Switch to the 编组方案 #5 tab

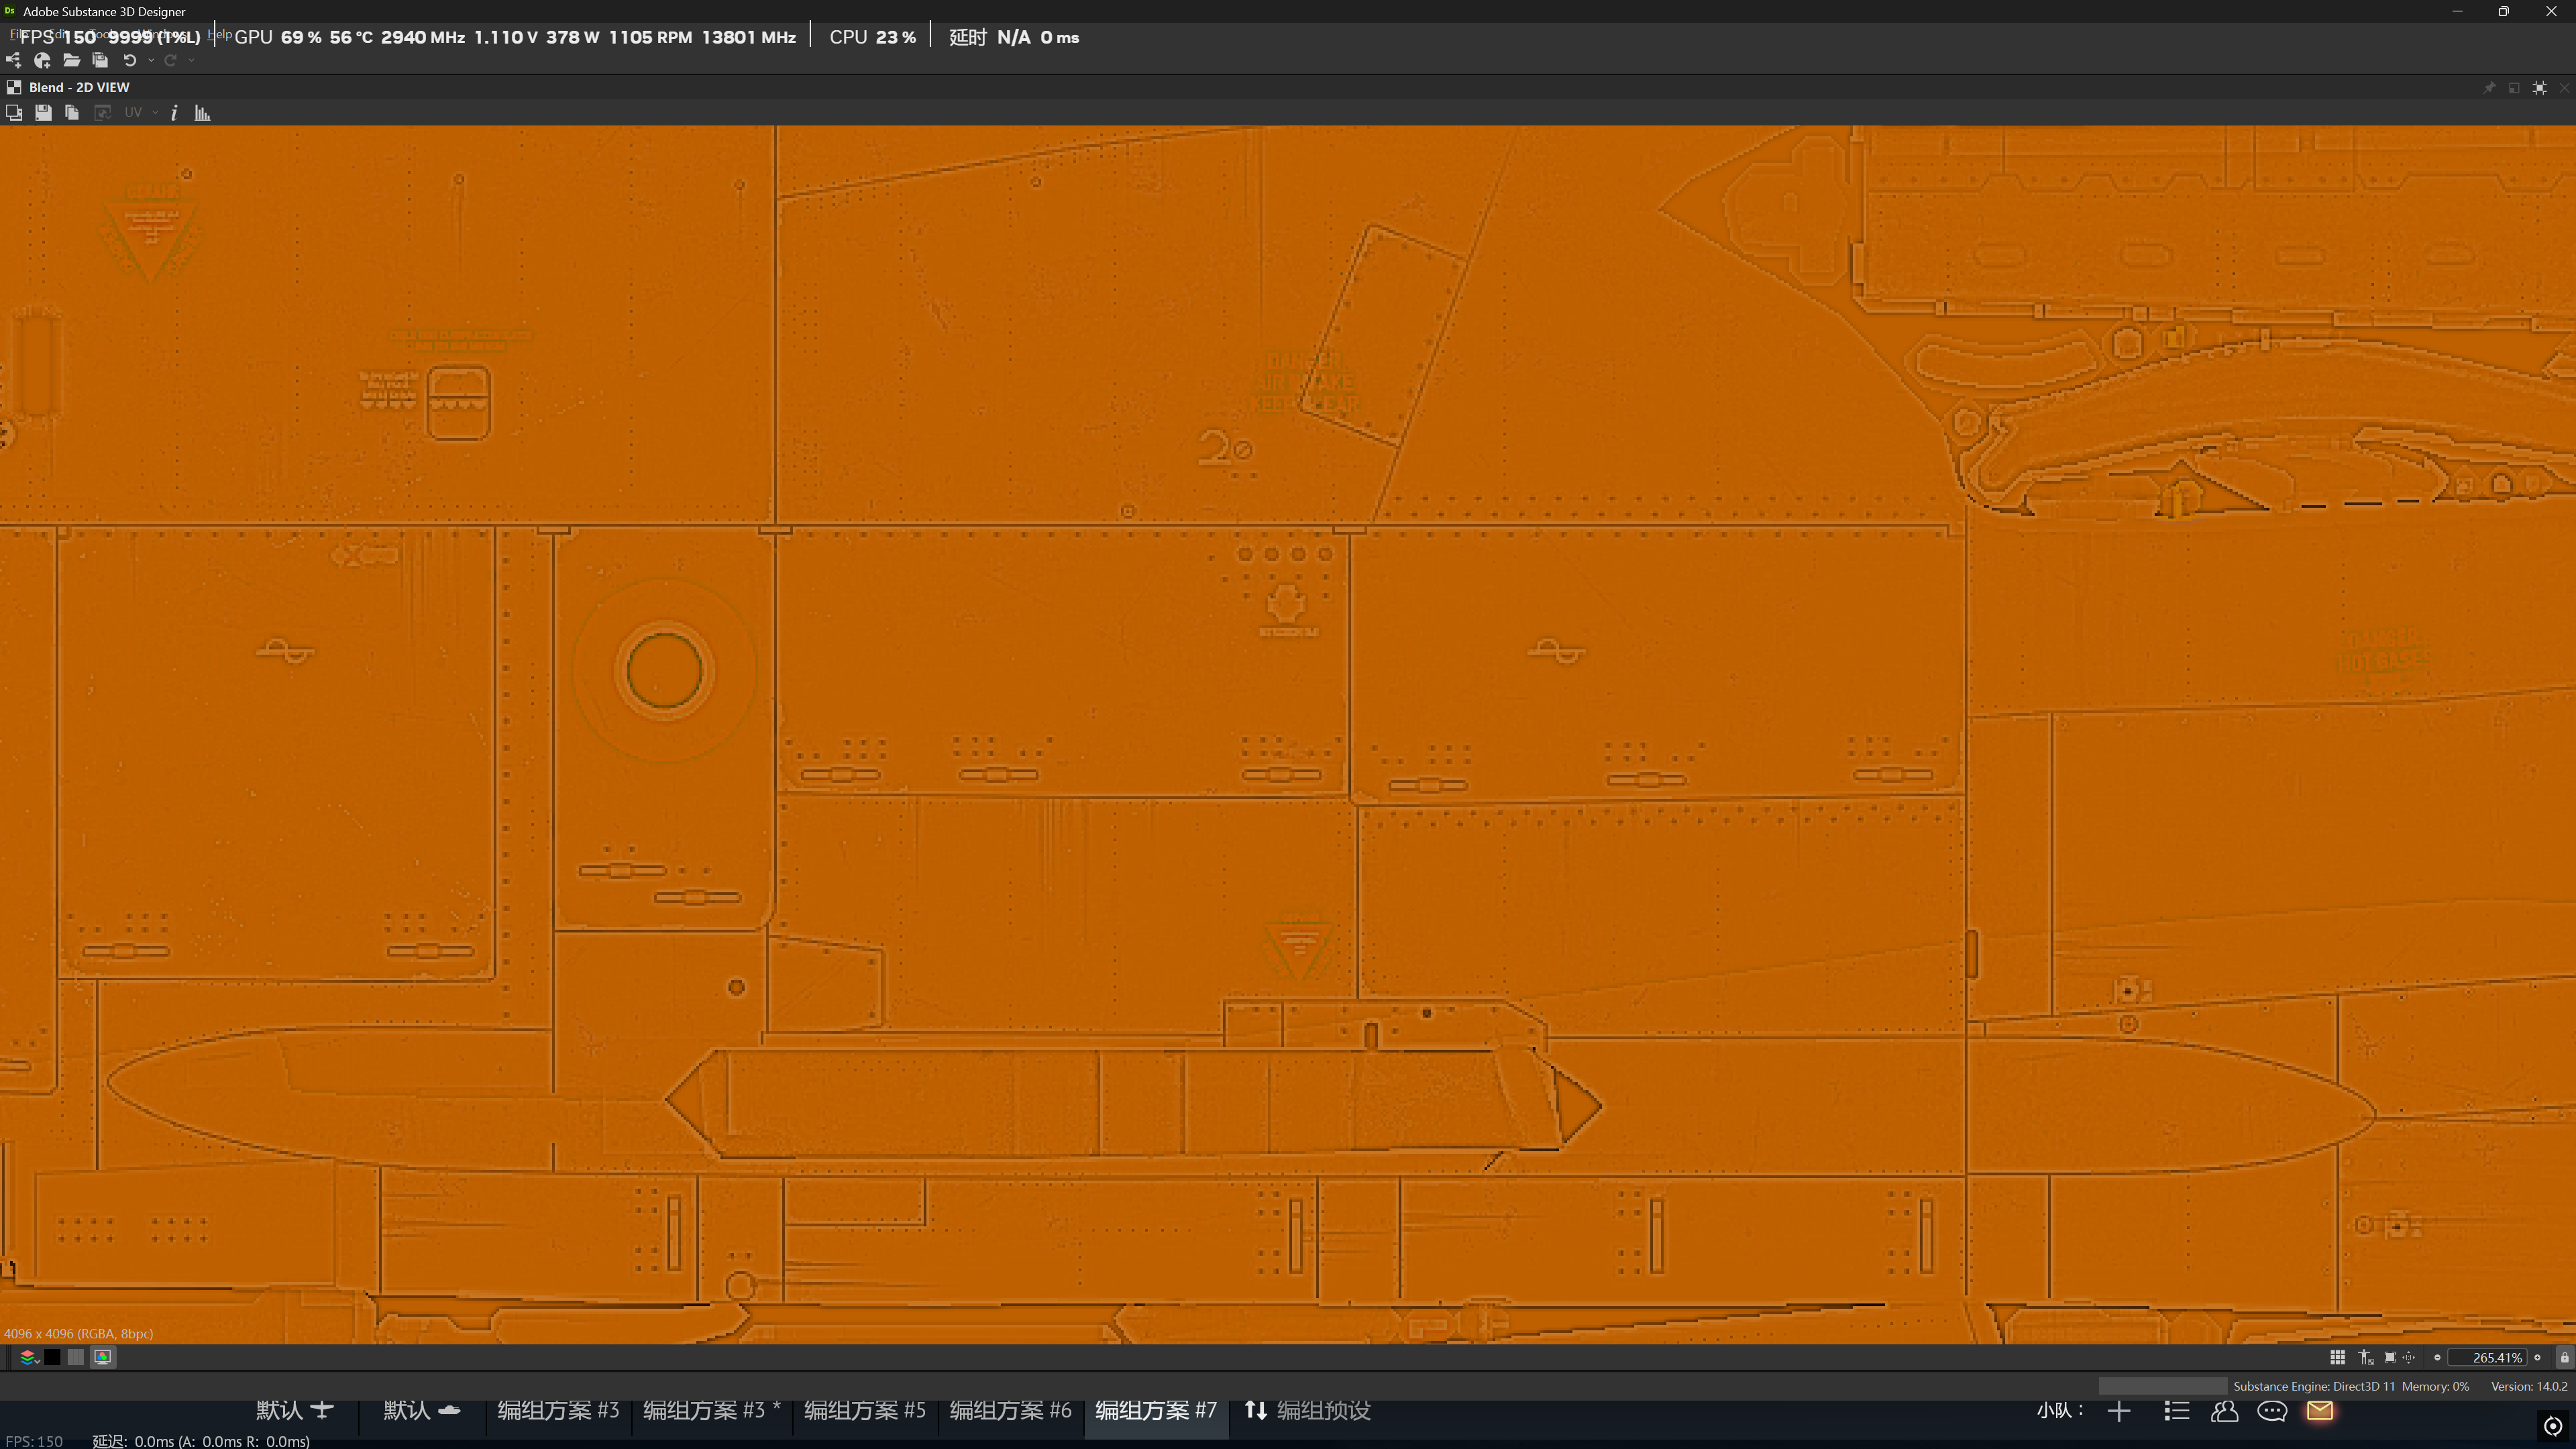[864, 1410]
